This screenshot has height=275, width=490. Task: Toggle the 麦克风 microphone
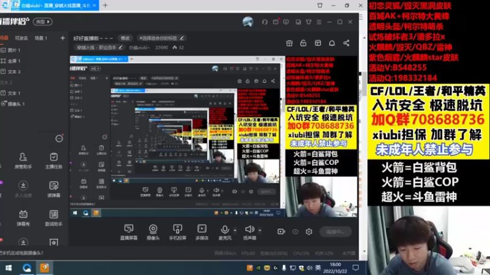pyautogui.click(x=225, y=232)
